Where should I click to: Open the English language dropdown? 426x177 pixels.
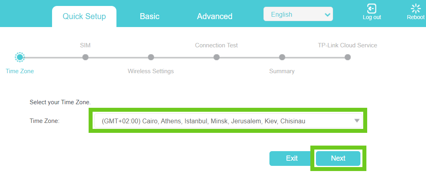pyautogui.click(x=298, y=14)
